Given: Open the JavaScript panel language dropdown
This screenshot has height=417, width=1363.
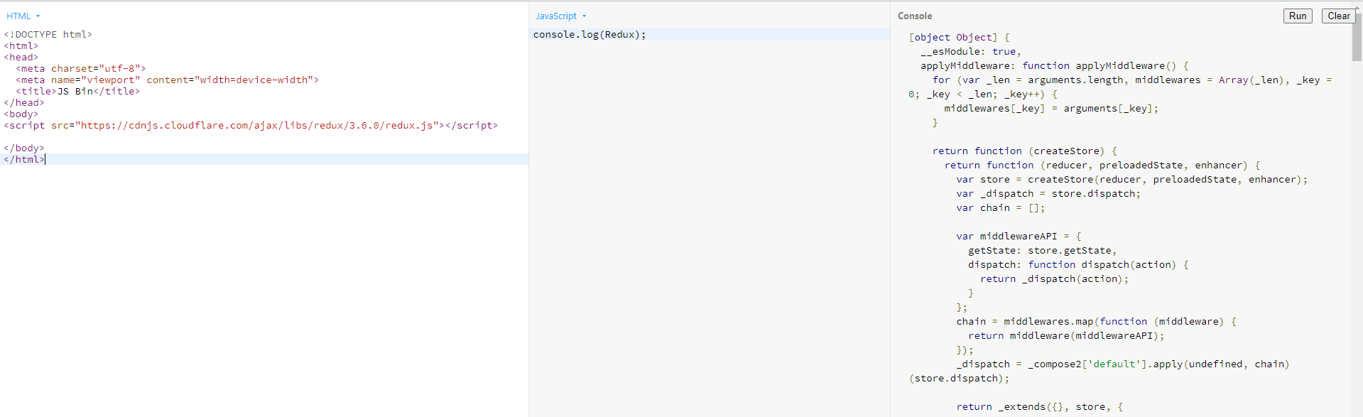Looking at the screenshot, I should 561,16.
